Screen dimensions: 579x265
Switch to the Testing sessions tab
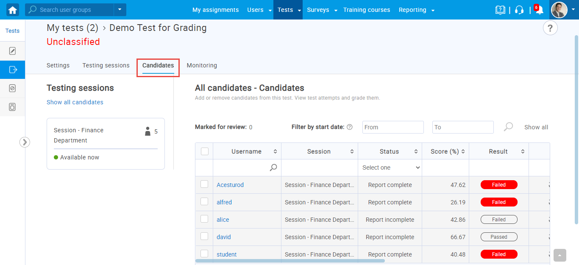click(x=106, y=65)
